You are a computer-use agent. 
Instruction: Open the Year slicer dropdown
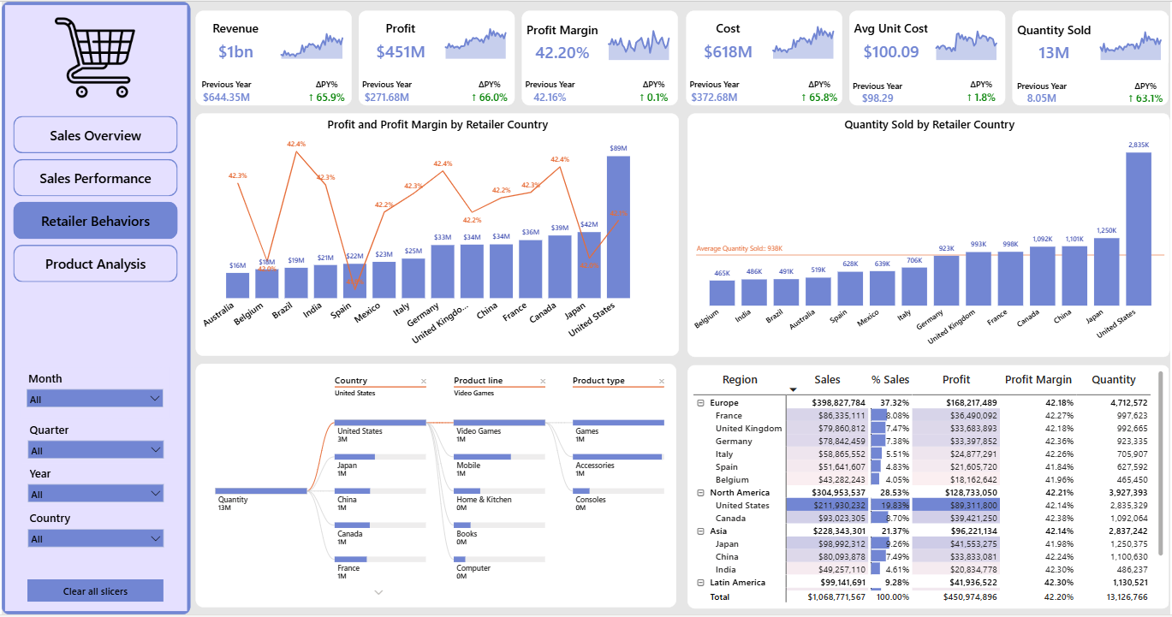(95, 494)
